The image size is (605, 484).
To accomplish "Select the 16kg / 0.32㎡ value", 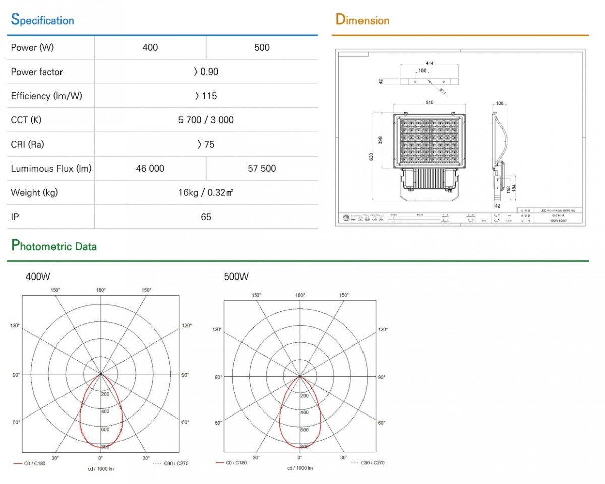I will 206,193.
